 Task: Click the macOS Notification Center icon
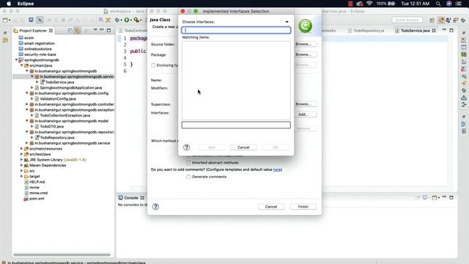point(459,4)
